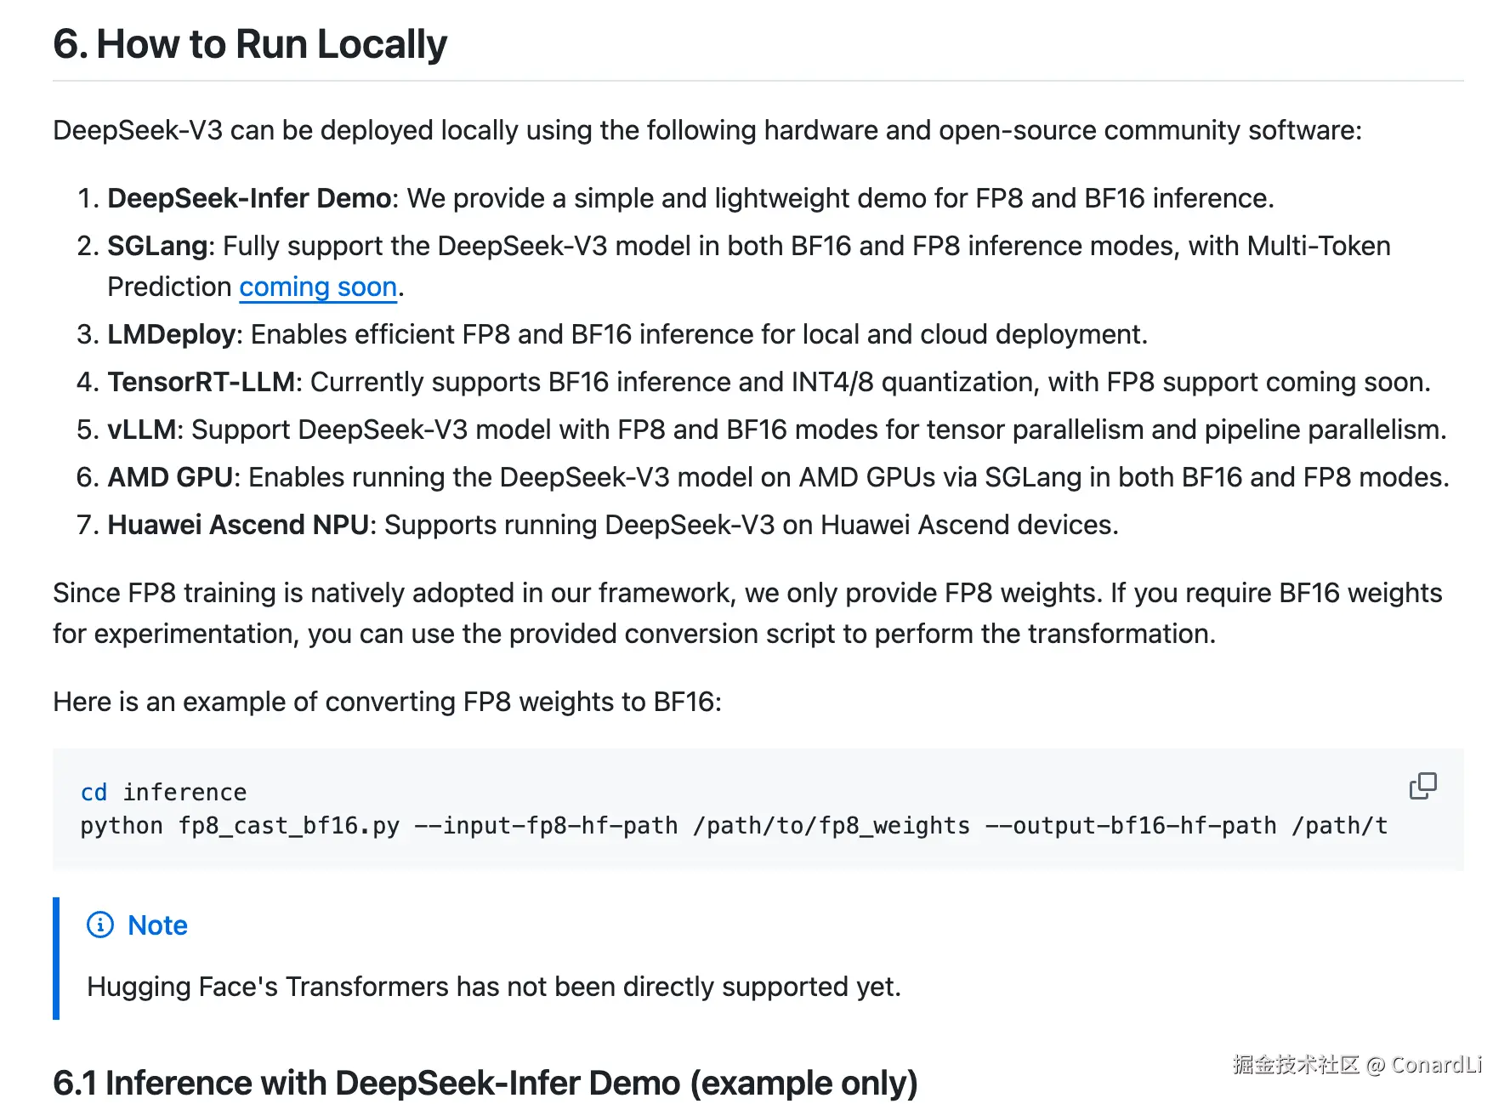Click the Note info circle icon
Screen dimensions: 1510x1104
100,925
